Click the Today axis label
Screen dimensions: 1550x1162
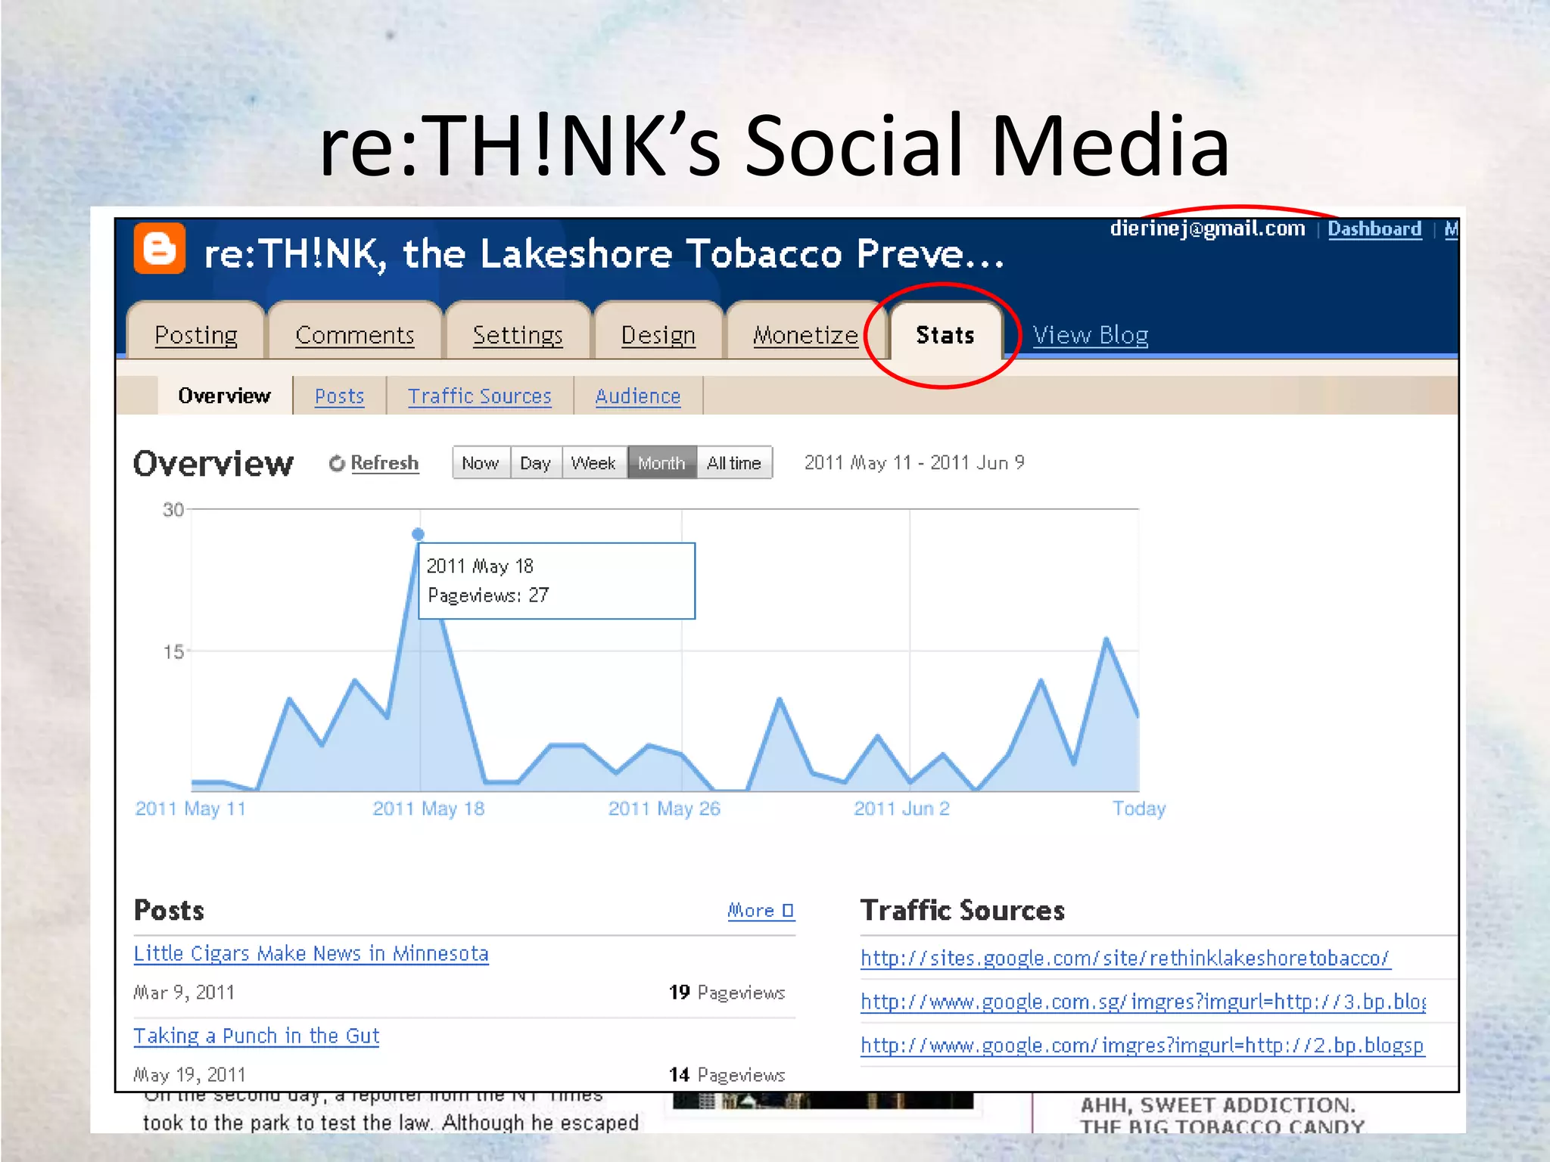click(x=1139, y=809)
